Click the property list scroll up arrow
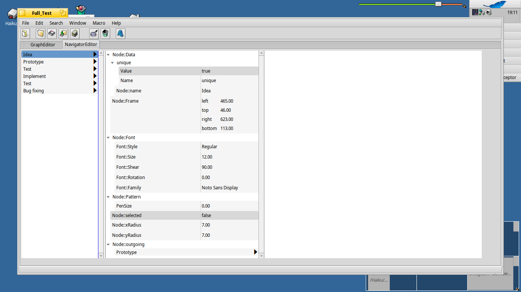Screen dimensions: 521x292 click(261, 54)
